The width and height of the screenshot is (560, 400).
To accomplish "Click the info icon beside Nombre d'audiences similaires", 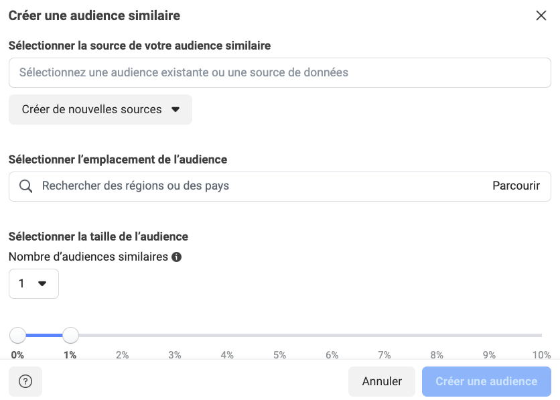I will coord(177,257).
